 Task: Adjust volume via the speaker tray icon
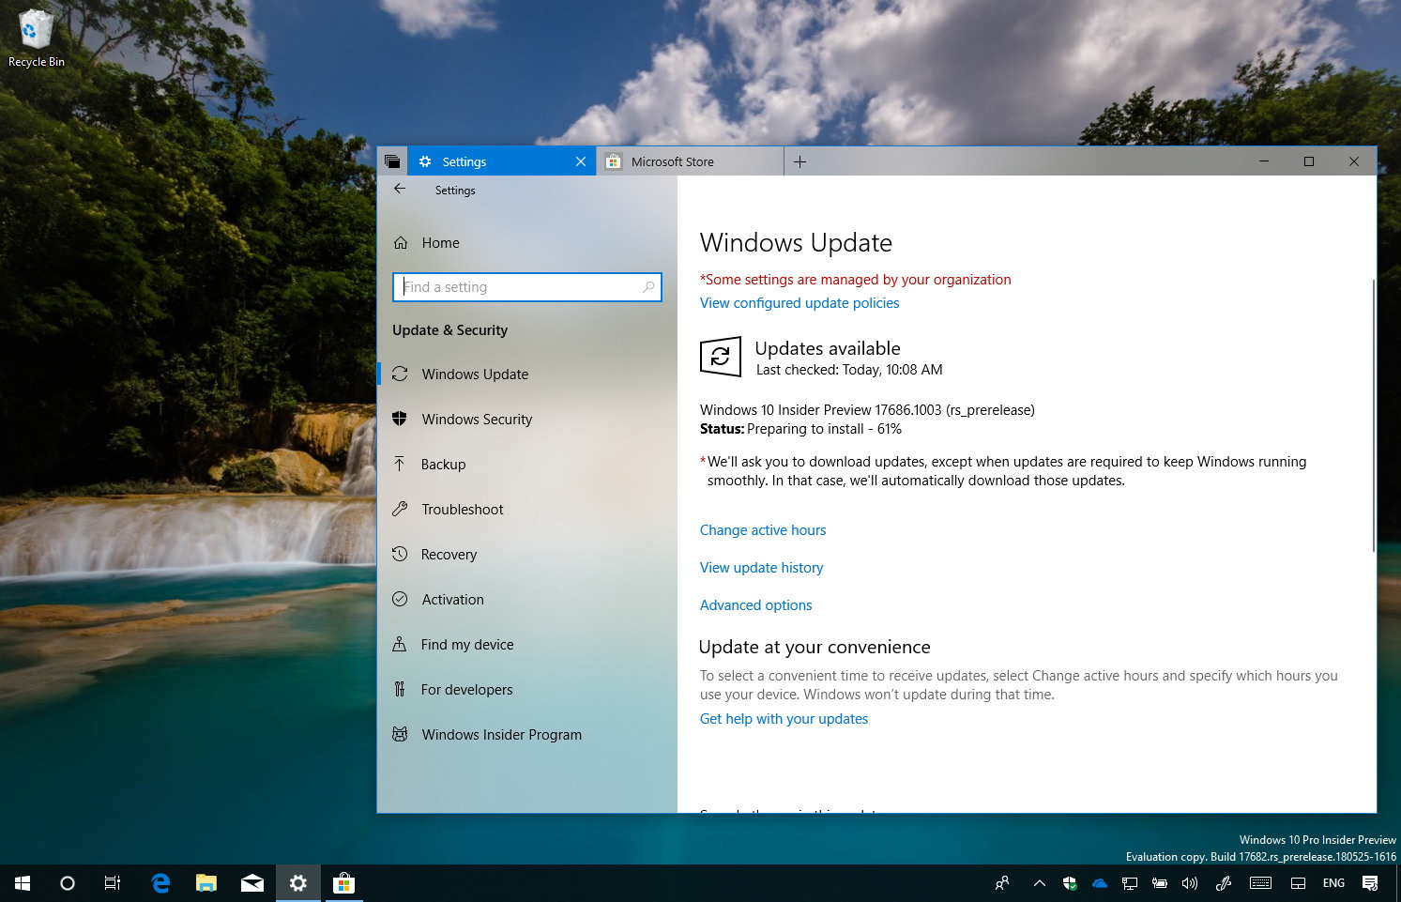pyautogui.click(x=1189, y=882)
